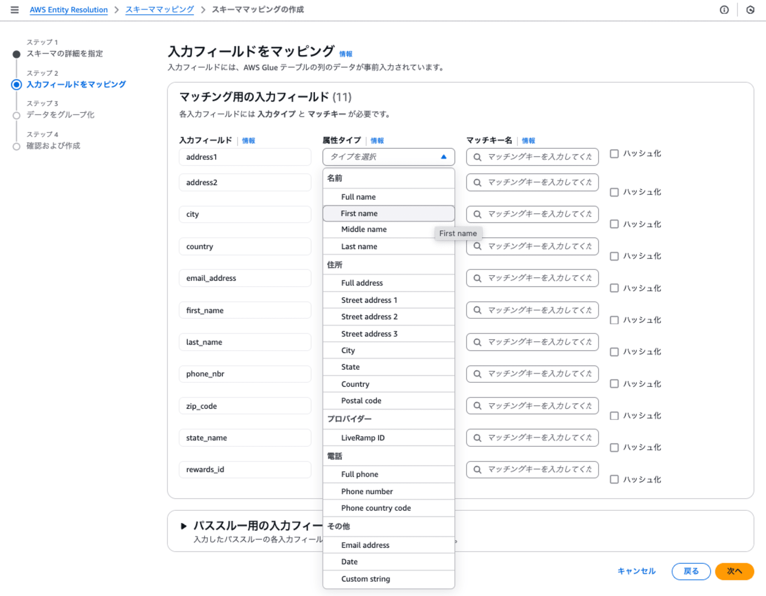Select Street address 3 option
Image resolution: width=766 pixels, height=596 pixels.
[x=388, y=334]
